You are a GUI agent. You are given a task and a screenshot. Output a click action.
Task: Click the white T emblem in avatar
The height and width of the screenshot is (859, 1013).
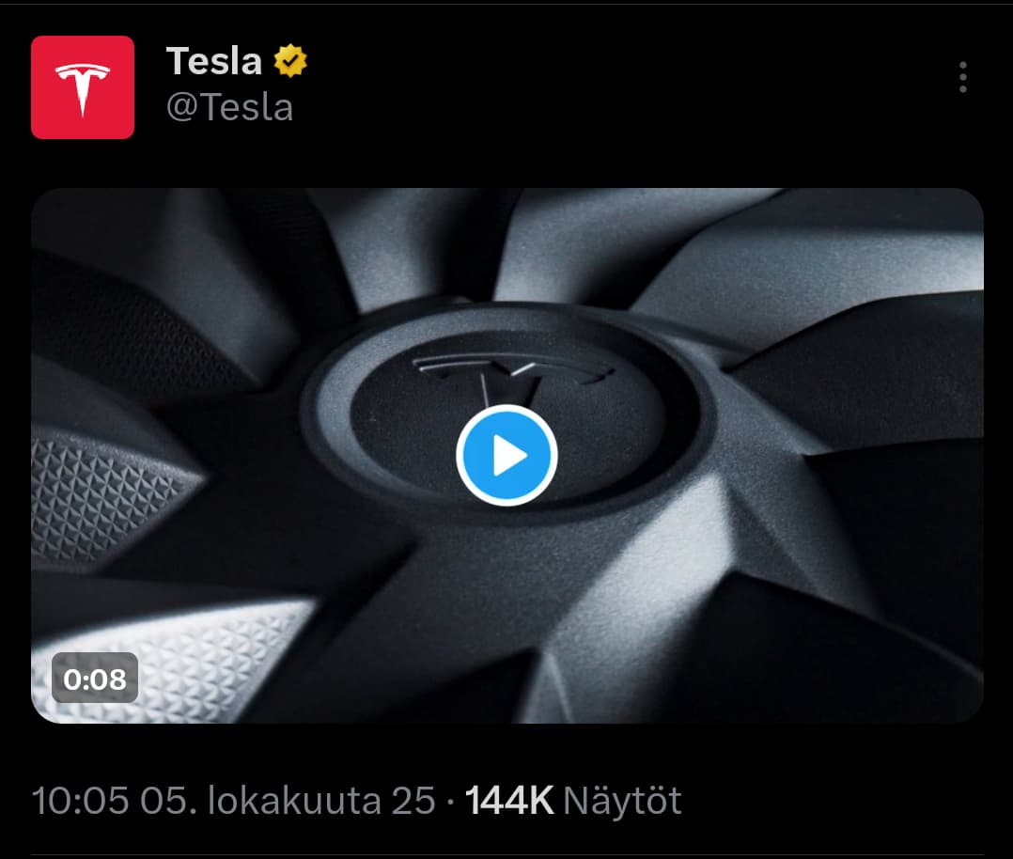tap(83, 89)
